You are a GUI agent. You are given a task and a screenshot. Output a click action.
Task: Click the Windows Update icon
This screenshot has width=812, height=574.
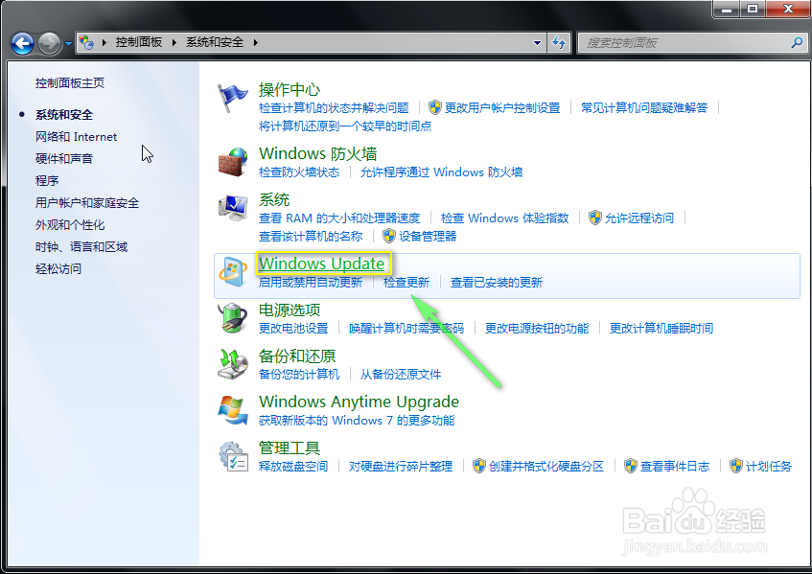233,271
